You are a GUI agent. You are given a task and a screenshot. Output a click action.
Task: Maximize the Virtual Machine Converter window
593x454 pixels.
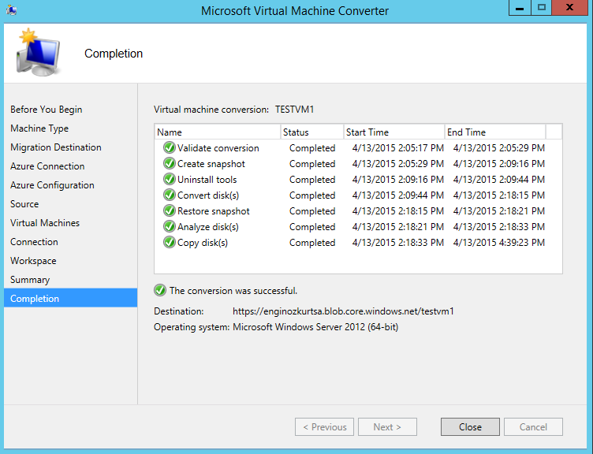tap(541, 8)
